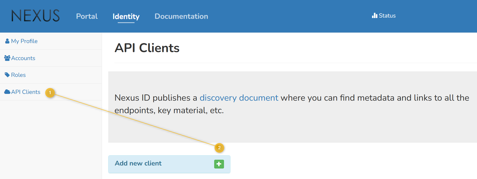Select Accounts in the sidebar
477x179 pixels.
tap(23, 58)
